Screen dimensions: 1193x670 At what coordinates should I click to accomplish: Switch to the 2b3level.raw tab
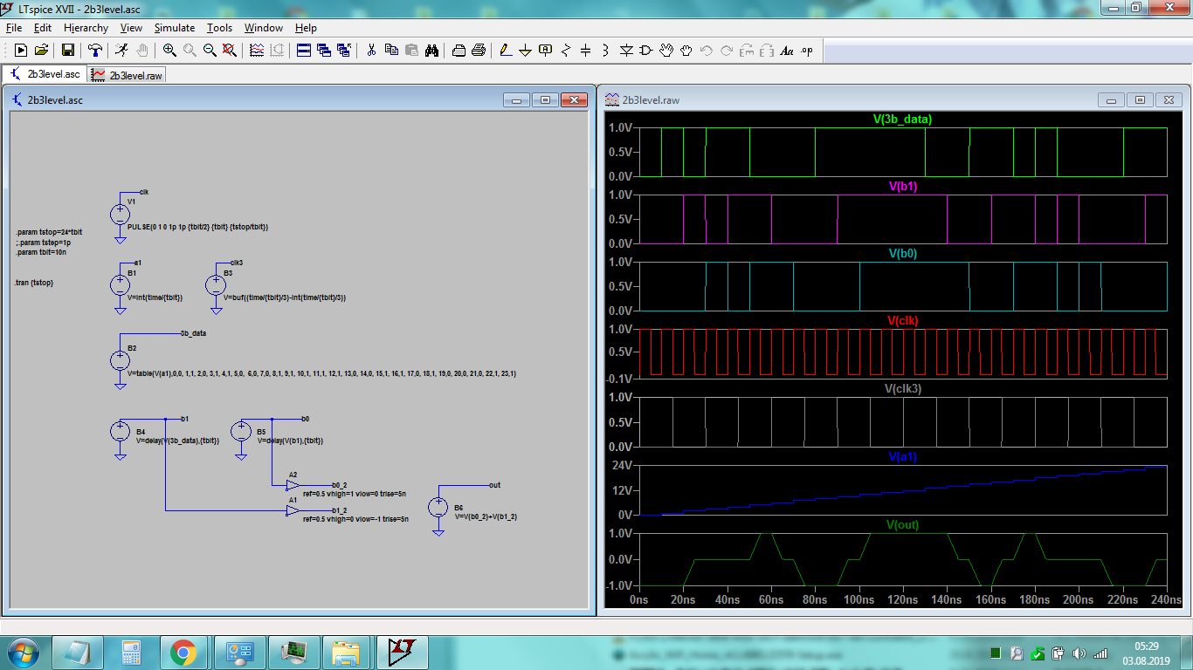[128, 75]
